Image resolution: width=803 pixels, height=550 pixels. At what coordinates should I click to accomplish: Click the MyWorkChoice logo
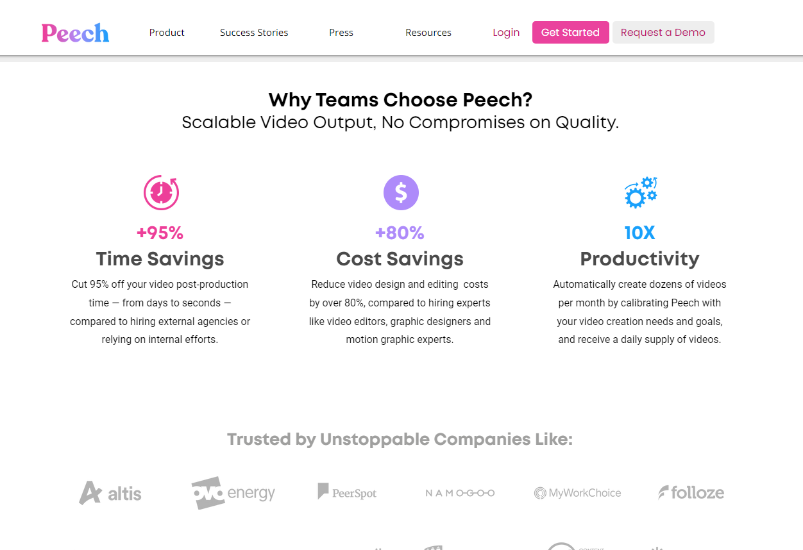tap(577, 493)
